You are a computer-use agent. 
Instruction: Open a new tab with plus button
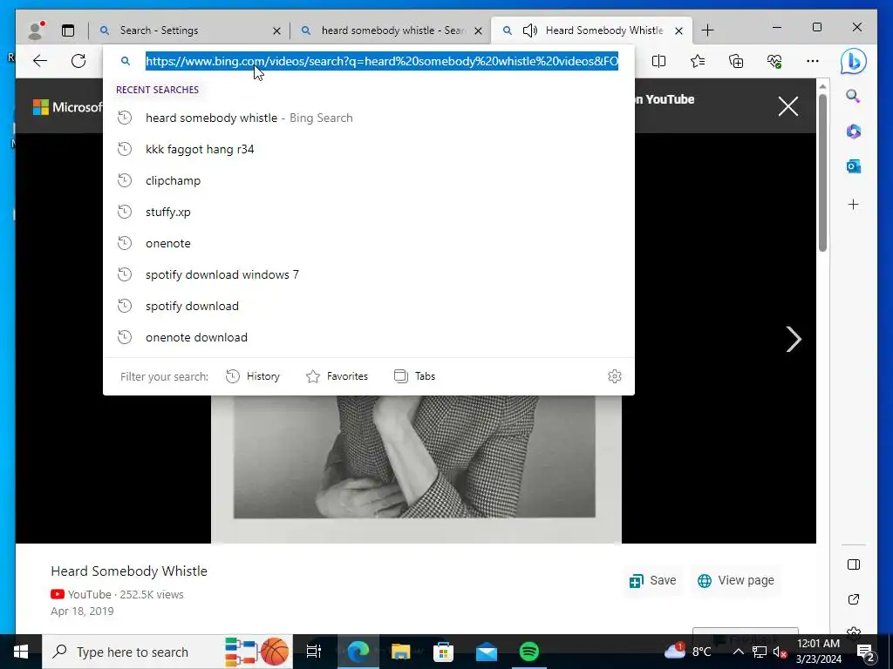point(707,30)
